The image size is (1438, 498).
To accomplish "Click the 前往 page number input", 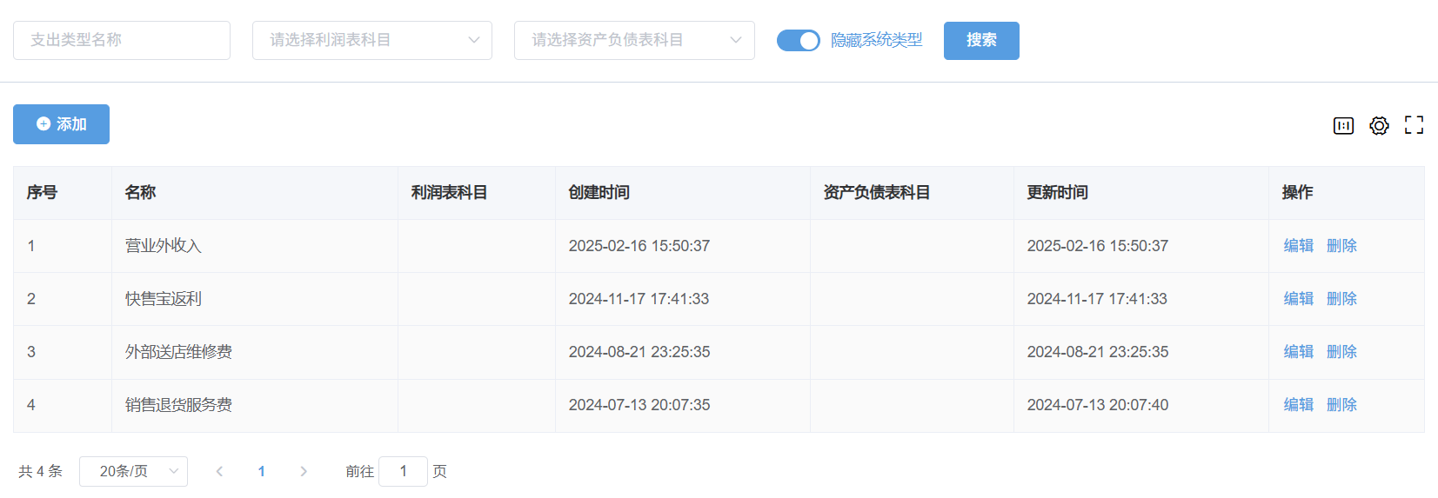I will coord(403,471).
